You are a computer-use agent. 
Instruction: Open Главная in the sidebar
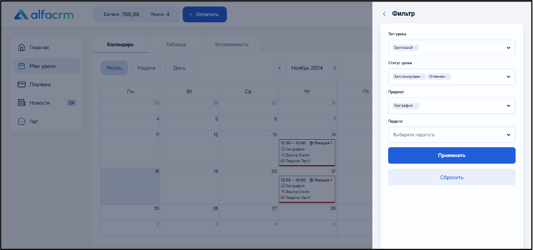pyautogui.click(x=39, y=47)
